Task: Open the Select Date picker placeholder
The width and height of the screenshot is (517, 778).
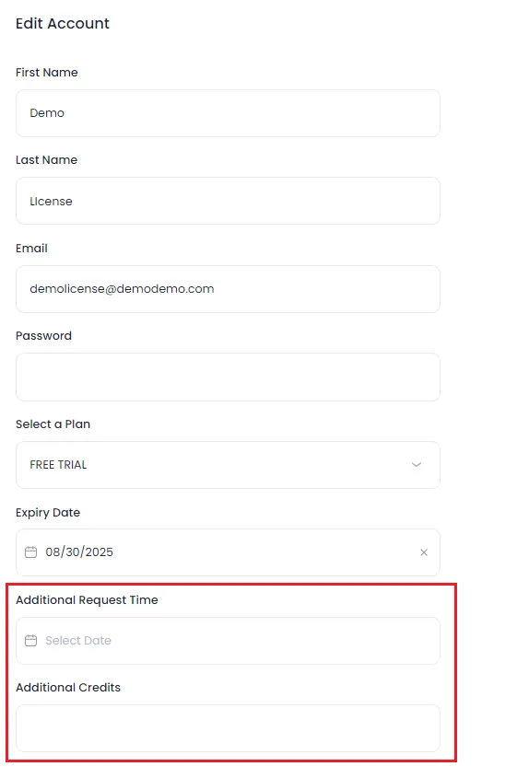Action: tap(78, 641)
